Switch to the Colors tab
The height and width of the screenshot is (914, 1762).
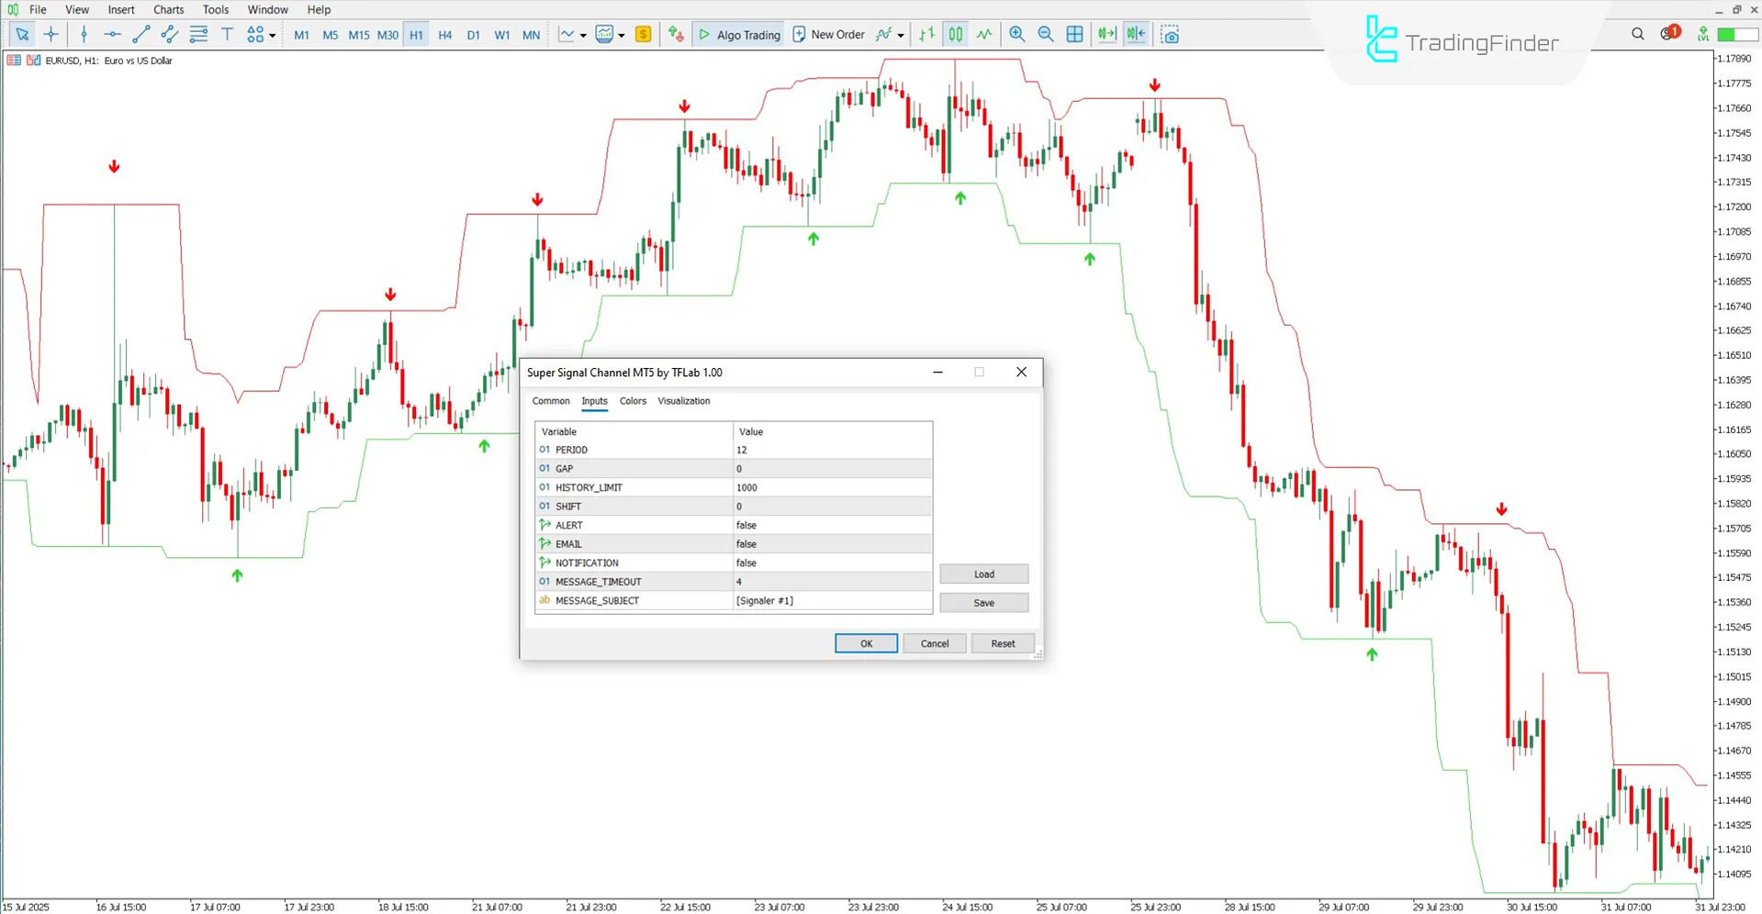633,401
